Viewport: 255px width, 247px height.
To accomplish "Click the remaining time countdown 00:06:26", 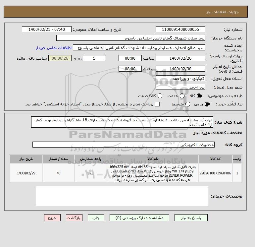I will coord(60,58).
